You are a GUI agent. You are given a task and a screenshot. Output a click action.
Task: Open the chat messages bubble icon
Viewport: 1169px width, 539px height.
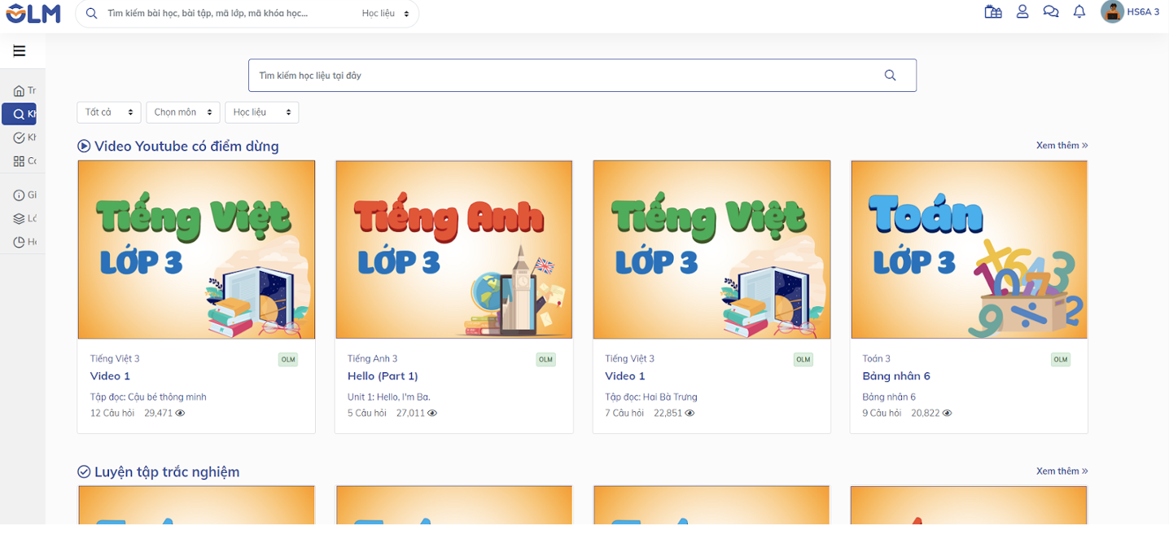tap(1050, 12)
